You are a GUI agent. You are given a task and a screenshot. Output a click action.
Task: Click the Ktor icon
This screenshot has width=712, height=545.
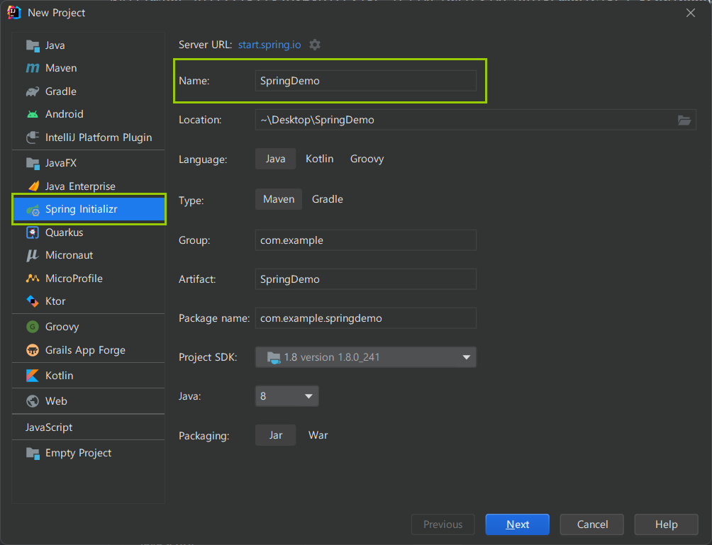point(33,301)
